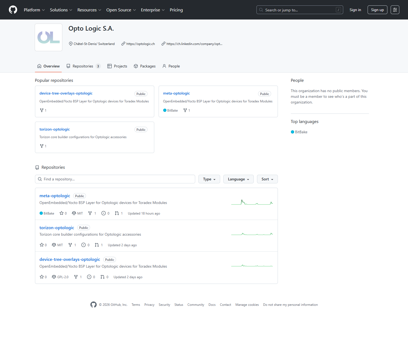Open meta-optologic from popular repositories
Image resolution: width=408 pixels, height=344 pixels.
[176, 93]
